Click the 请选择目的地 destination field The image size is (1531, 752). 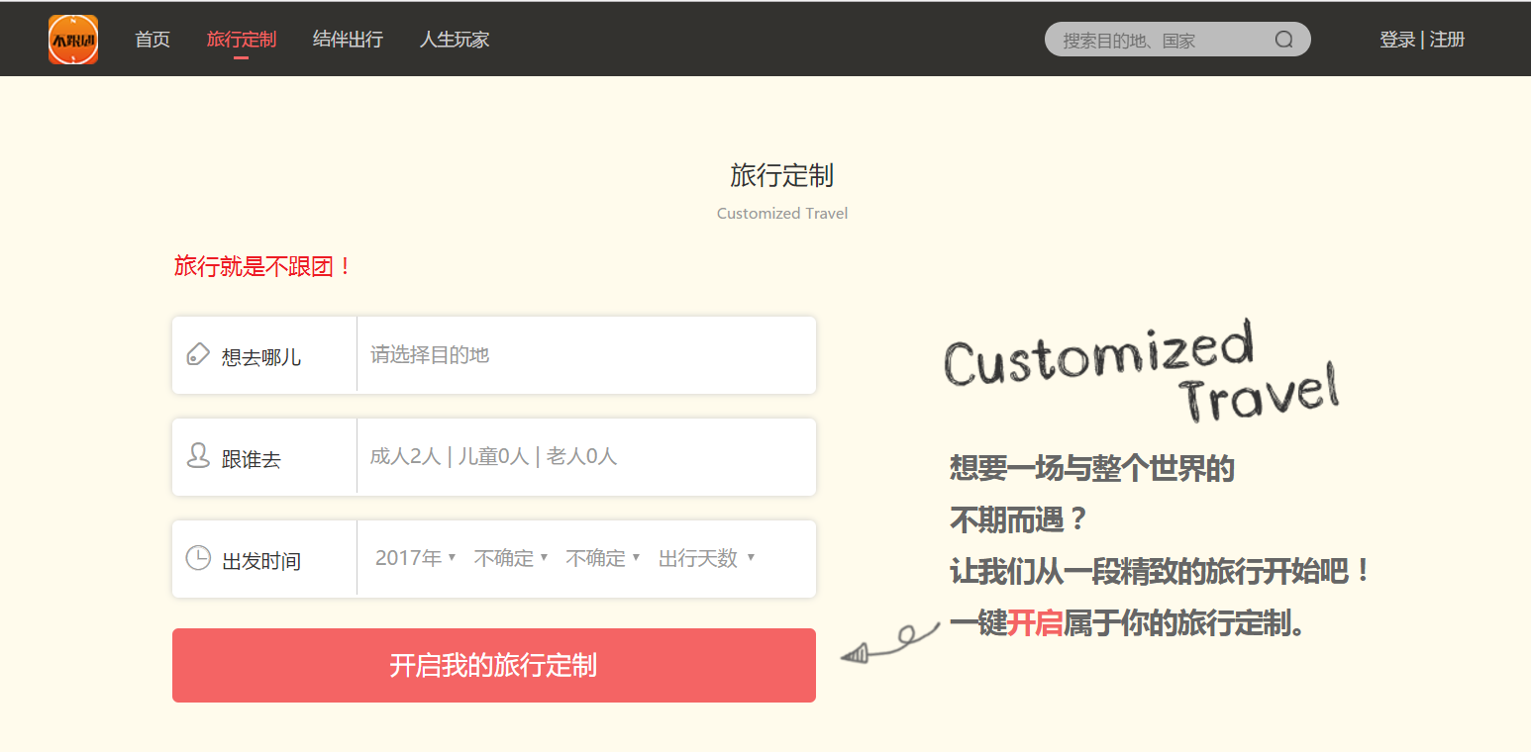(586, 354)
